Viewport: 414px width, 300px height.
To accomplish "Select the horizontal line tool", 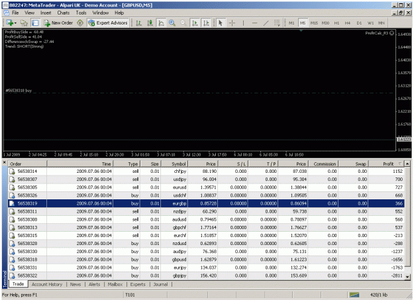I will pyautogui.click(x=254, y=23).
